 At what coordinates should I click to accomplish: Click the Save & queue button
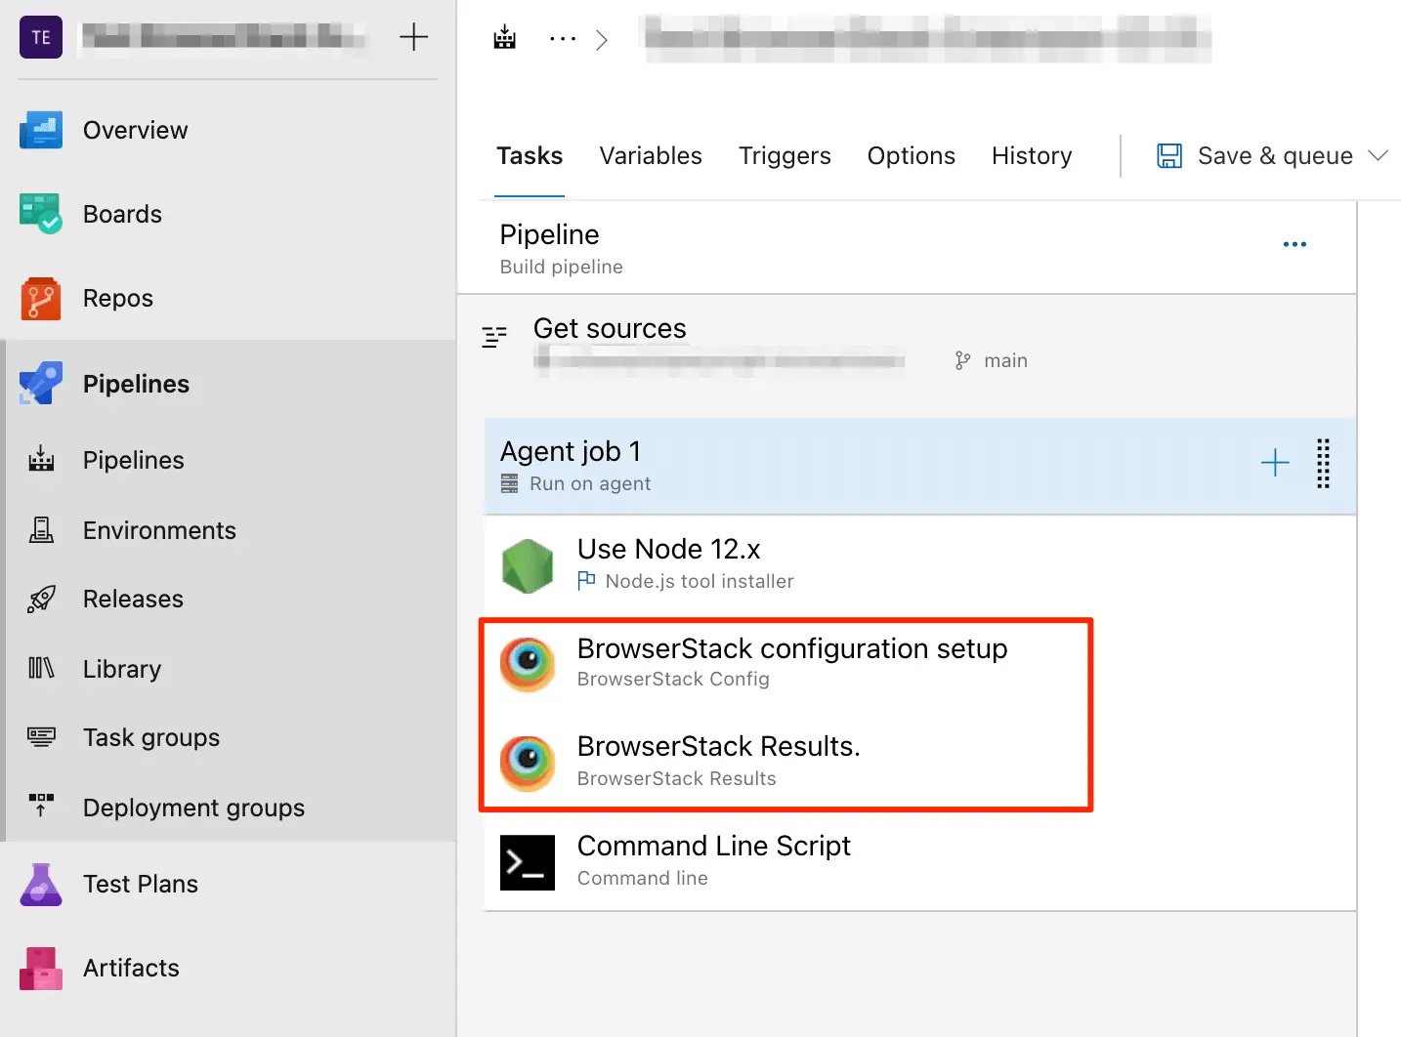(x=1256, y=156)
